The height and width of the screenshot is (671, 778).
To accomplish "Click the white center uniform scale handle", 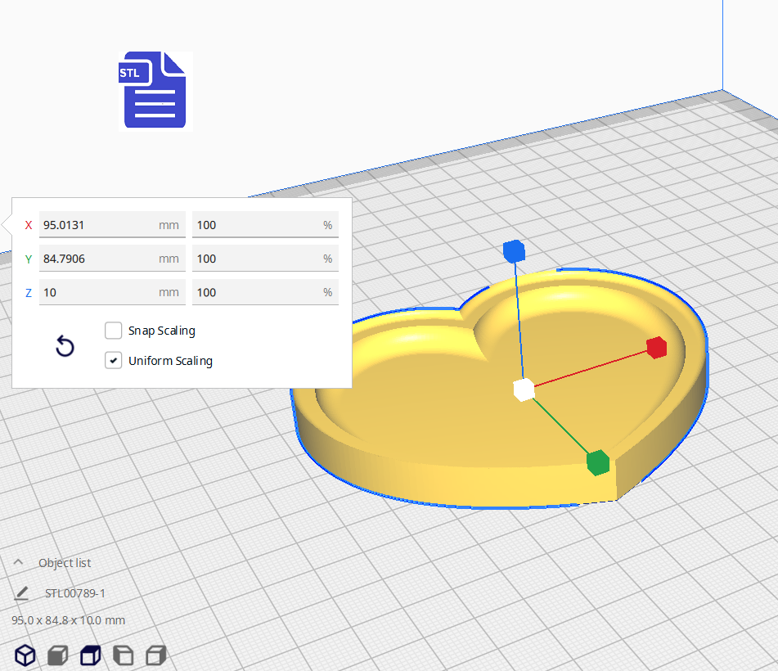I will (524, 390).
